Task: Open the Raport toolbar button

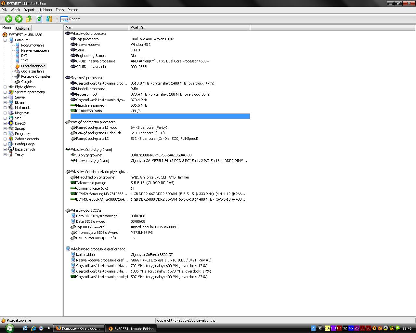Action: [70, 19]
